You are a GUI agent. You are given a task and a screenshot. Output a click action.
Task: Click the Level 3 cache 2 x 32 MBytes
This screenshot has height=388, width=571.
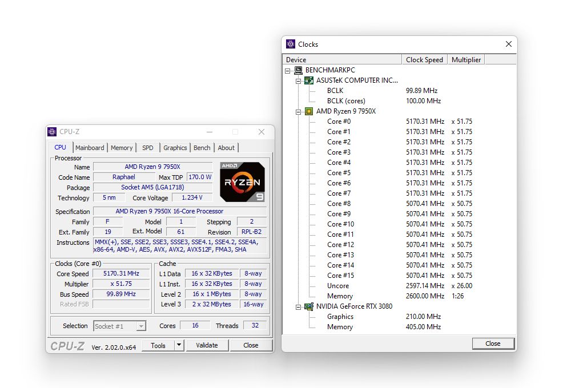coord(212,304)
